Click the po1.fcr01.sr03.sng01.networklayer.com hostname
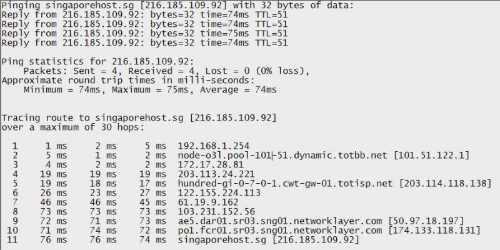The height and width of the screenshot is (250, 500). (279, 230)
